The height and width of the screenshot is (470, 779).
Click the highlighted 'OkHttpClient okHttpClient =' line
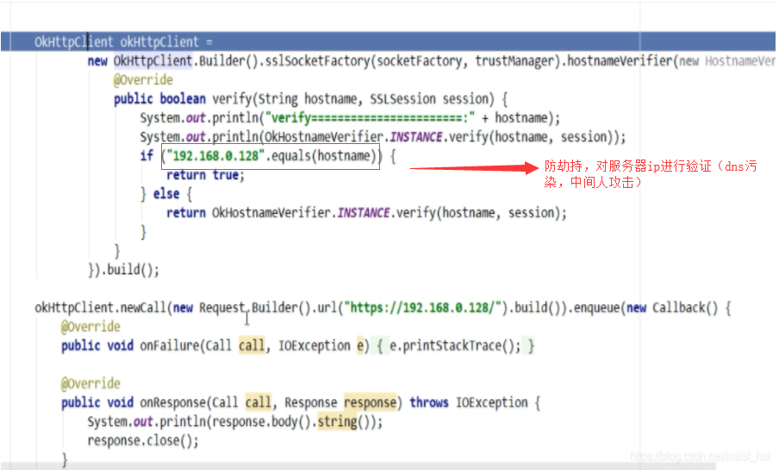[388, 41]
